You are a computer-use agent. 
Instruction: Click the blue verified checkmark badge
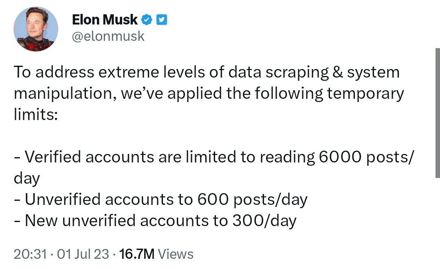coord(147,19)
